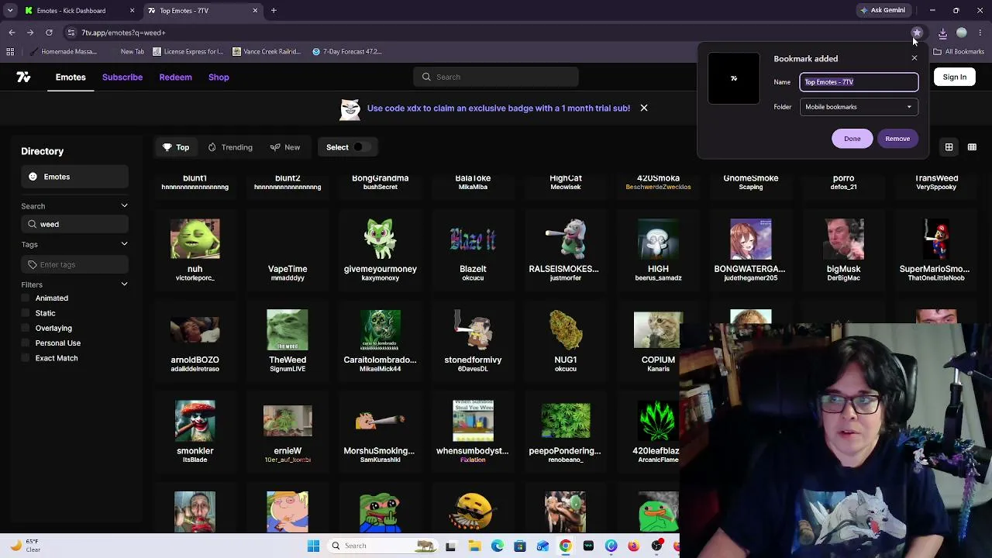Collapse the Filters section in Directory

point(124,284)
